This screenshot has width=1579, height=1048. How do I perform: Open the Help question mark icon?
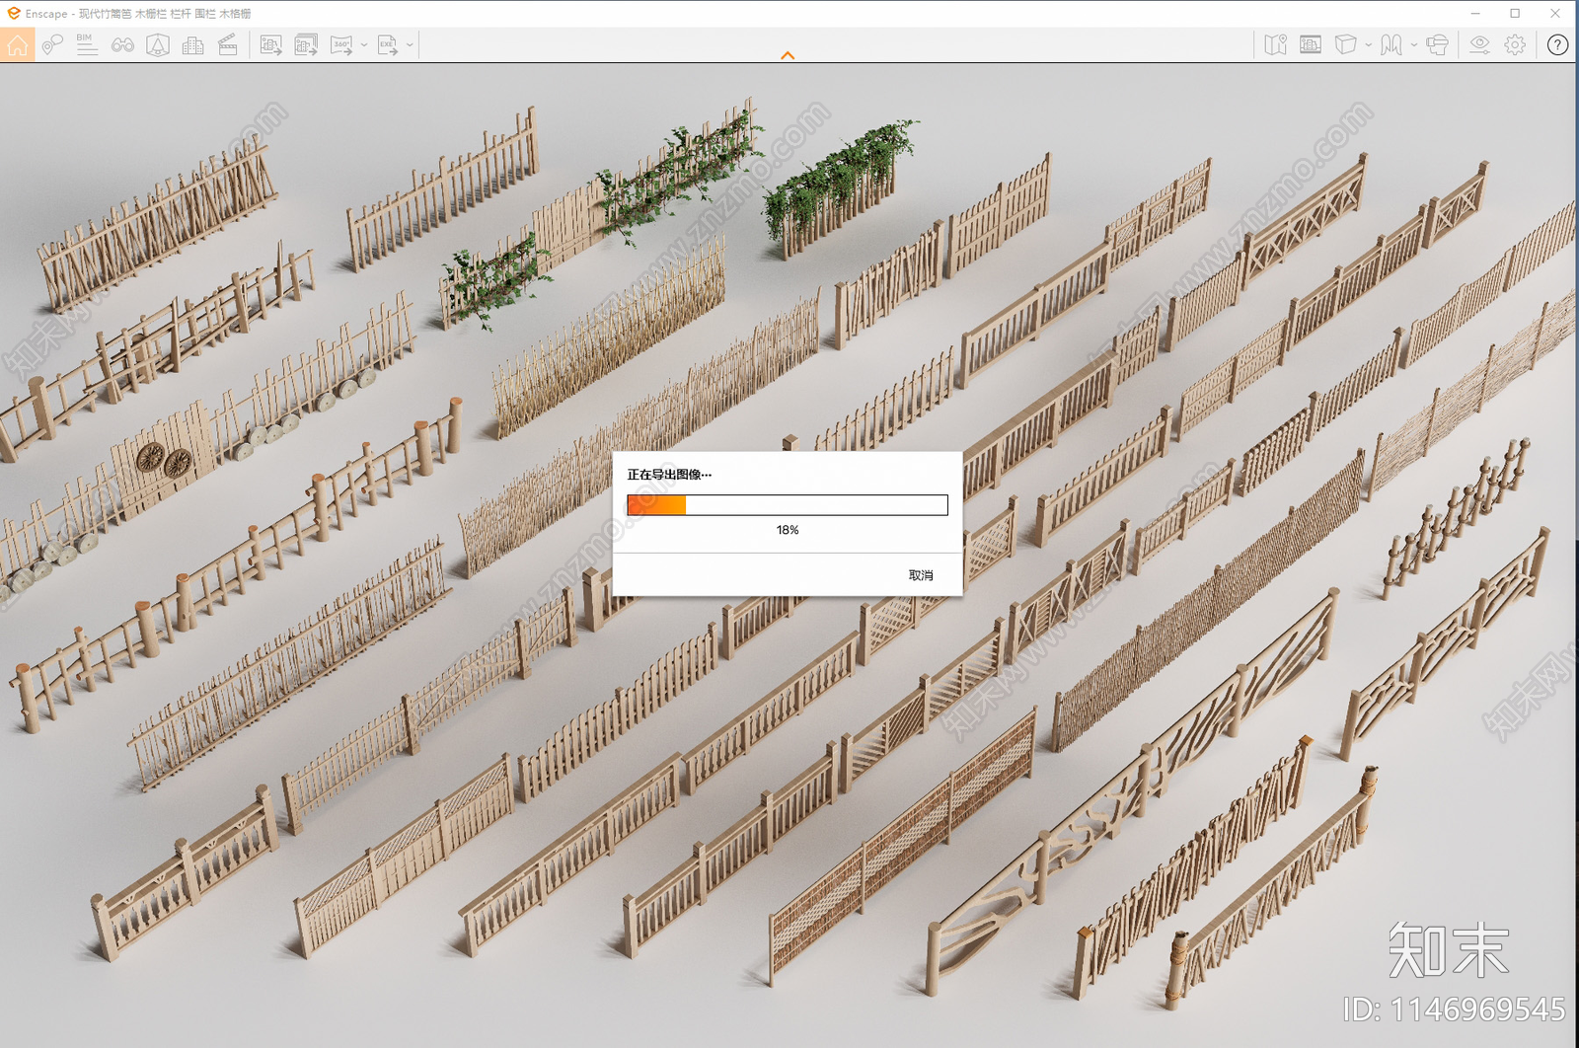(1557, 44)
